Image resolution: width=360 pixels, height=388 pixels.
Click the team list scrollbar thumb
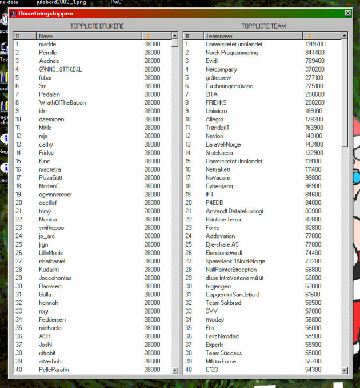[345, 93]
